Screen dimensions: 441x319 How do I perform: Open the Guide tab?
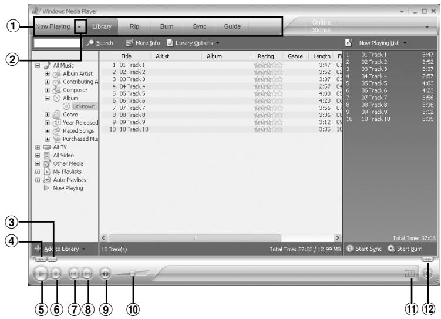click(x=233, y=26)
